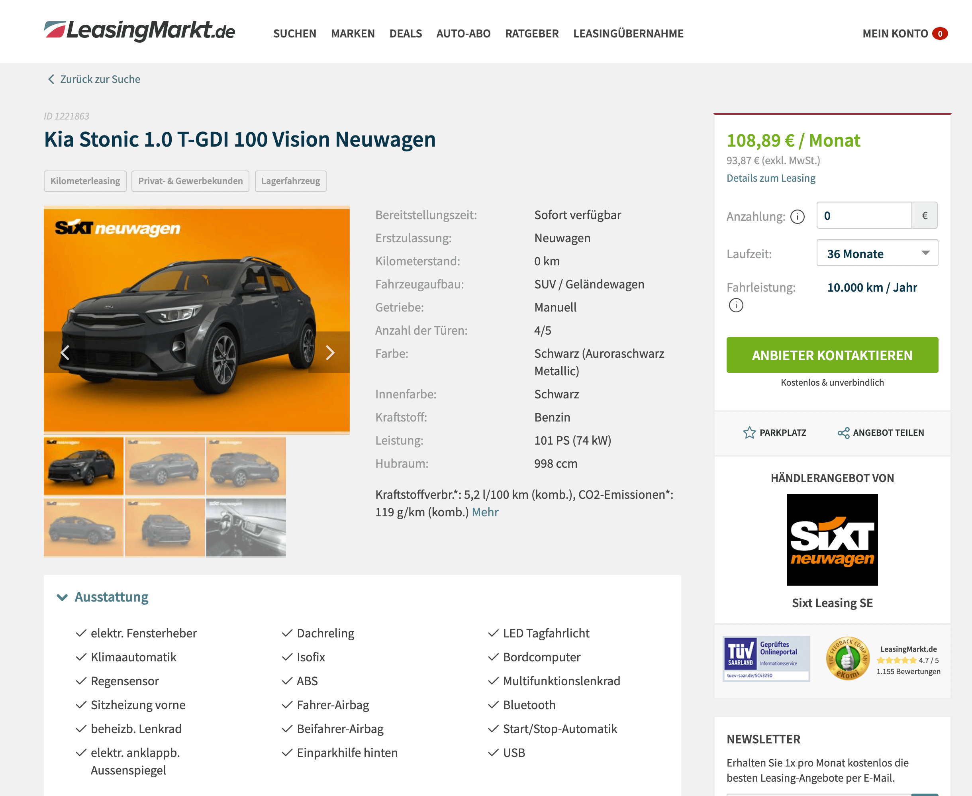Open the SUCHEN menu
Screen dimensions: 972x796
(x=295, y=33)
